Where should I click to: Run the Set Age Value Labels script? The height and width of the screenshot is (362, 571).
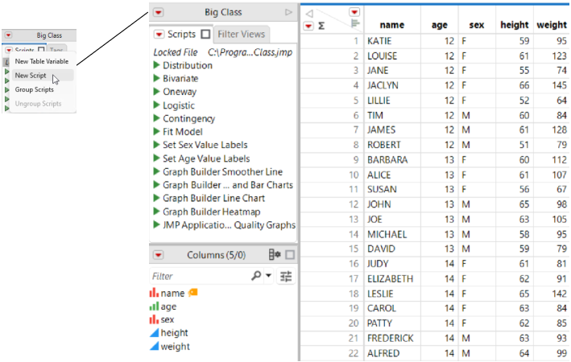tap(156, 158)
